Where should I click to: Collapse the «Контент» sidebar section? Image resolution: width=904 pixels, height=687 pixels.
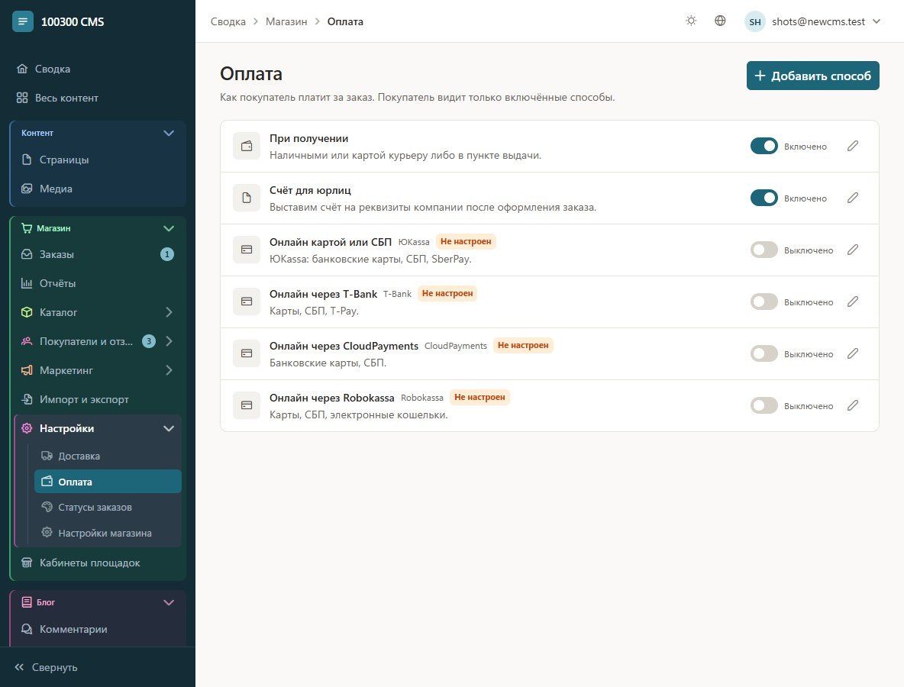coord(168,133)
